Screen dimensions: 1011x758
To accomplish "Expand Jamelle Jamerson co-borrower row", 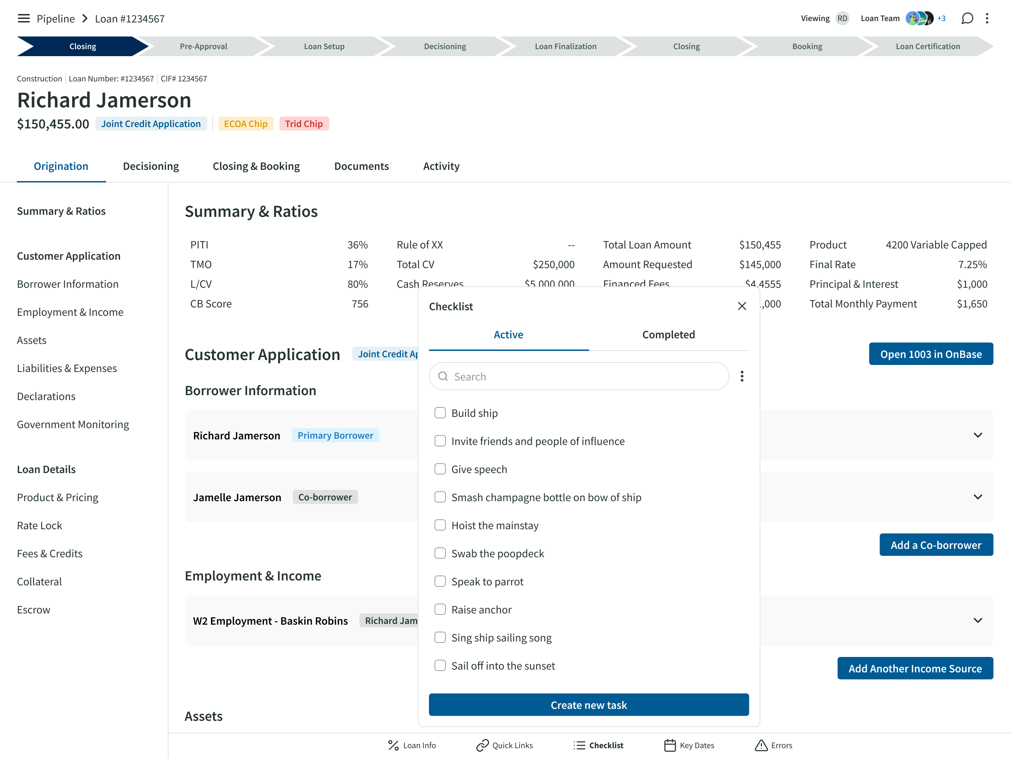I will [x=978, y=497].
